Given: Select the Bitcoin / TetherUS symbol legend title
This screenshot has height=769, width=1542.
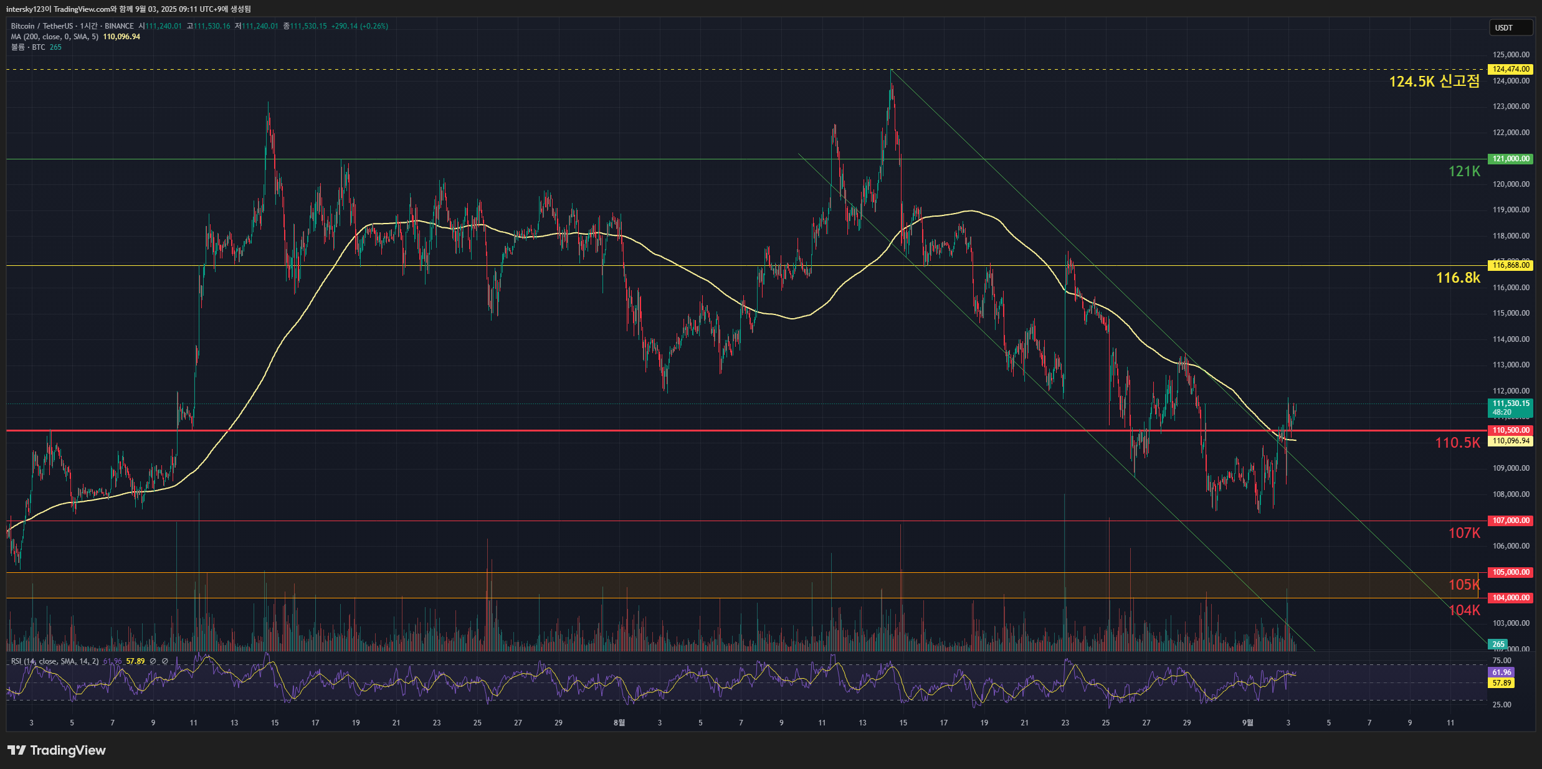Looking at the screenshot, I should pyautogui.click(x=72, y=26).
